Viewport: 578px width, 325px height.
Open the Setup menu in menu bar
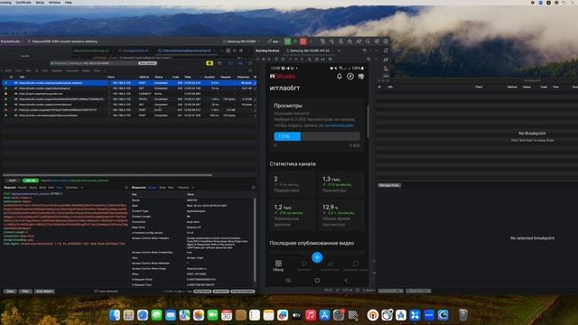click(x=40, y=2)
